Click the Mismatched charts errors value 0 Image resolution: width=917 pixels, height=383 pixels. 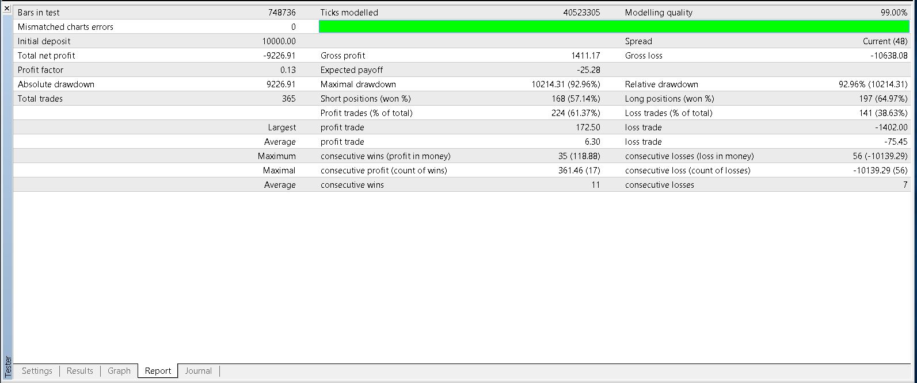pyautogui.click(x=293, y=27)
